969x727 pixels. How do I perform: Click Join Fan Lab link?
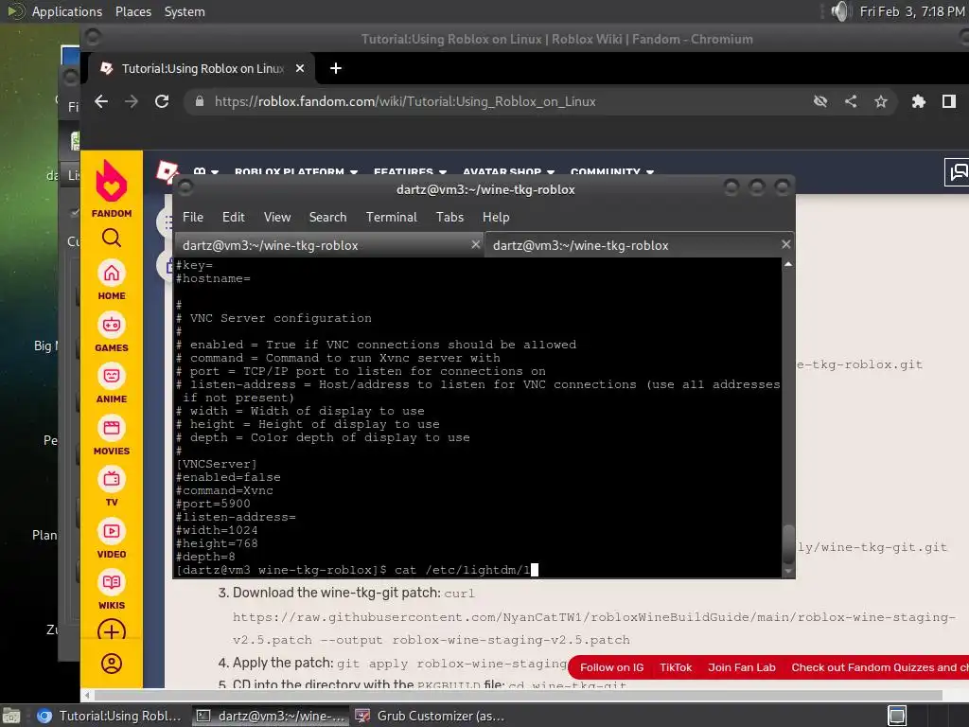pos(742,667)
